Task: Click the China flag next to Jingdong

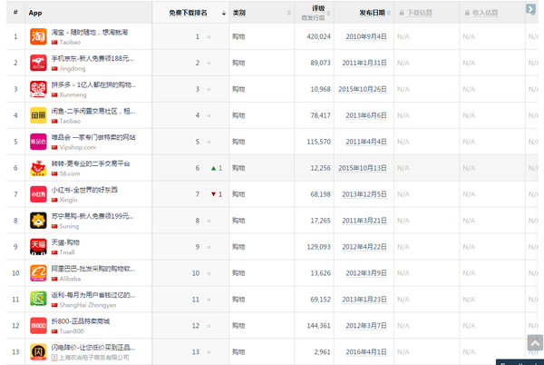Action: pyautogui.click(x=54, y=69)
